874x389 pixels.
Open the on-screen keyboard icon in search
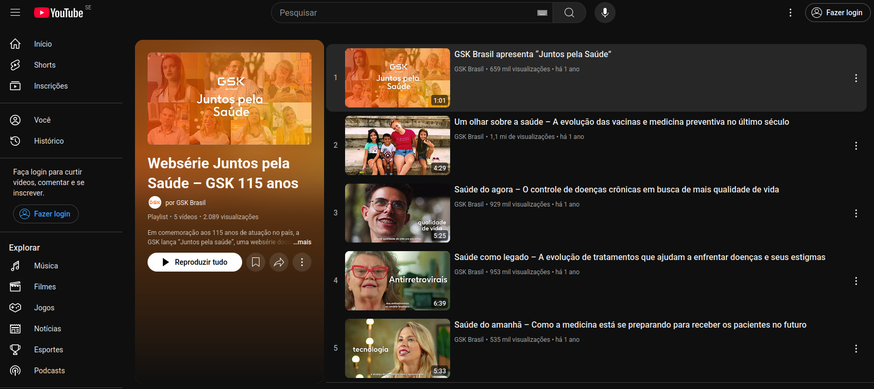click(x=542, y=13)
